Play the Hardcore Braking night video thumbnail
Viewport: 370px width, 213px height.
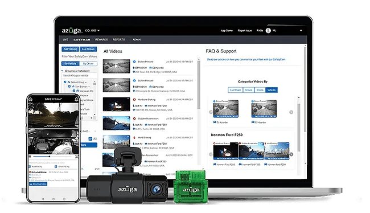(x=116, y=104)
